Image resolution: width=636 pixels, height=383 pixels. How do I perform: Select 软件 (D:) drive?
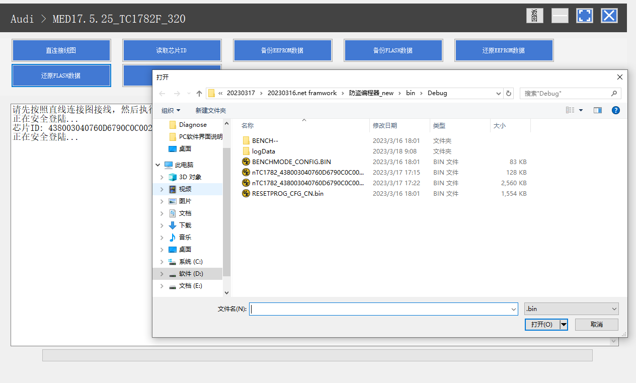[x=186, y=274]
